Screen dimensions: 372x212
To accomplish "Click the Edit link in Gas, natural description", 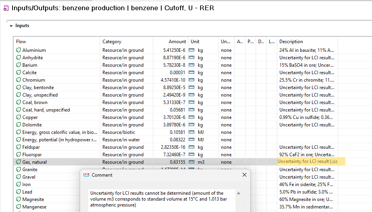I will 333,162.
